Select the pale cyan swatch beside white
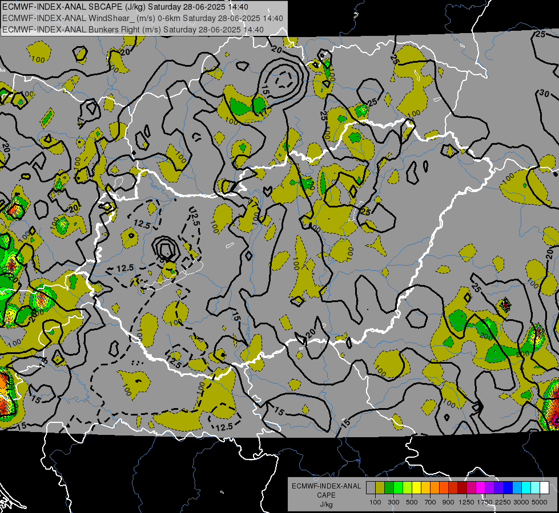559x513 pixels. click(536, 488)
